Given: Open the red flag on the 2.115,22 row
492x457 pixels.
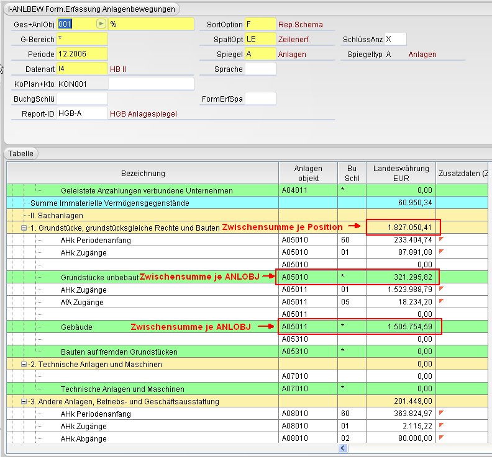Looking at the screenshot, I should (441, 425).
